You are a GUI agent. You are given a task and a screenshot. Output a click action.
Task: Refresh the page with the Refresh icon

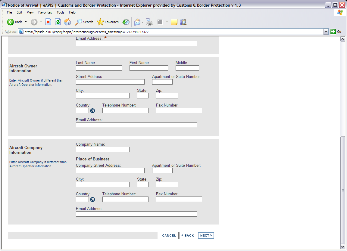click(x=58, y=22)
